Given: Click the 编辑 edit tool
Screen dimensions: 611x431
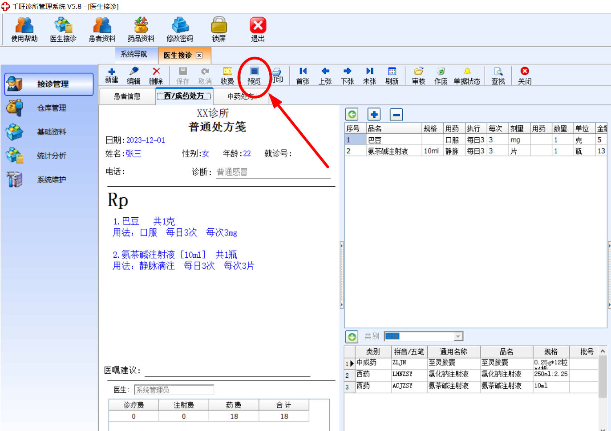Looking at the screenshot, I should pos(134,76).
